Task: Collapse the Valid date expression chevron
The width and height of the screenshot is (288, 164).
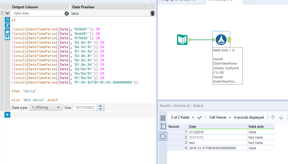Action: [7, 13]
